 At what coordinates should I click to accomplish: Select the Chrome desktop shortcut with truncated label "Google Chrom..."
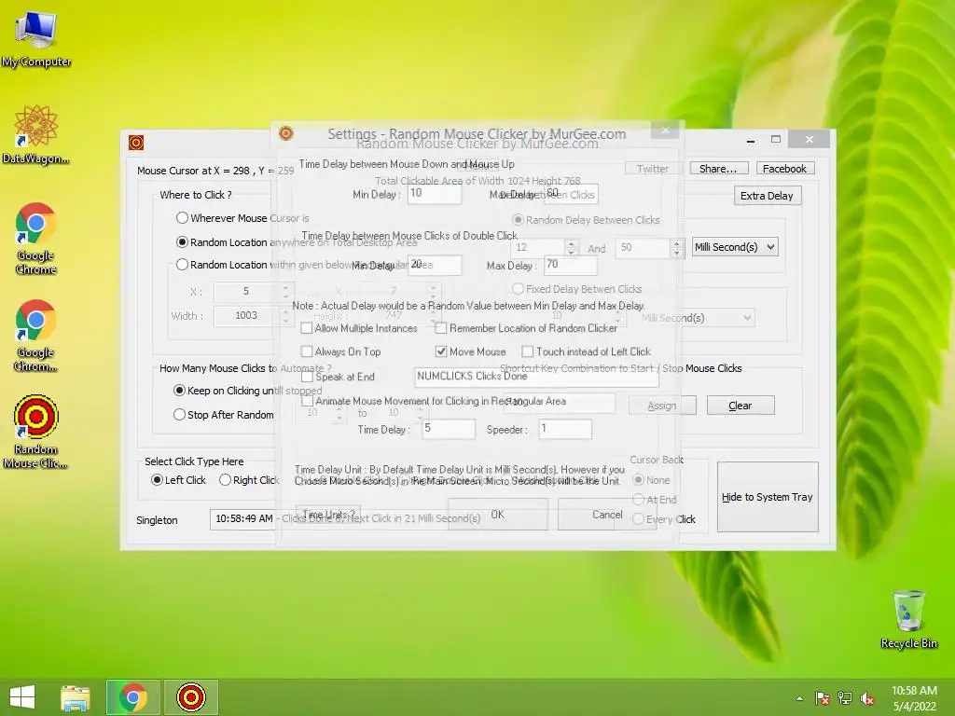(36, 336)
